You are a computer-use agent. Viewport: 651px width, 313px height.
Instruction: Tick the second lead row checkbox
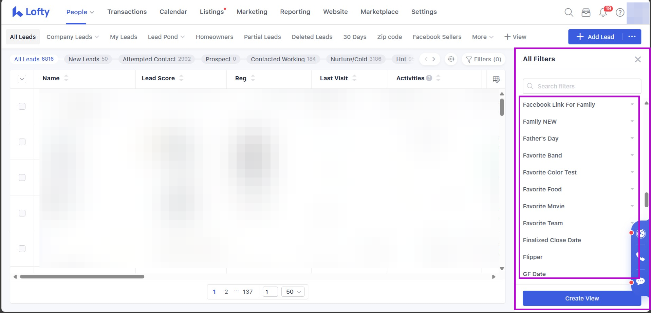tap(22, 142)
